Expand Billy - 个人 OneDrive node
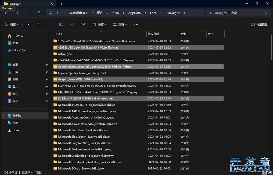 [x=4, y=50]
